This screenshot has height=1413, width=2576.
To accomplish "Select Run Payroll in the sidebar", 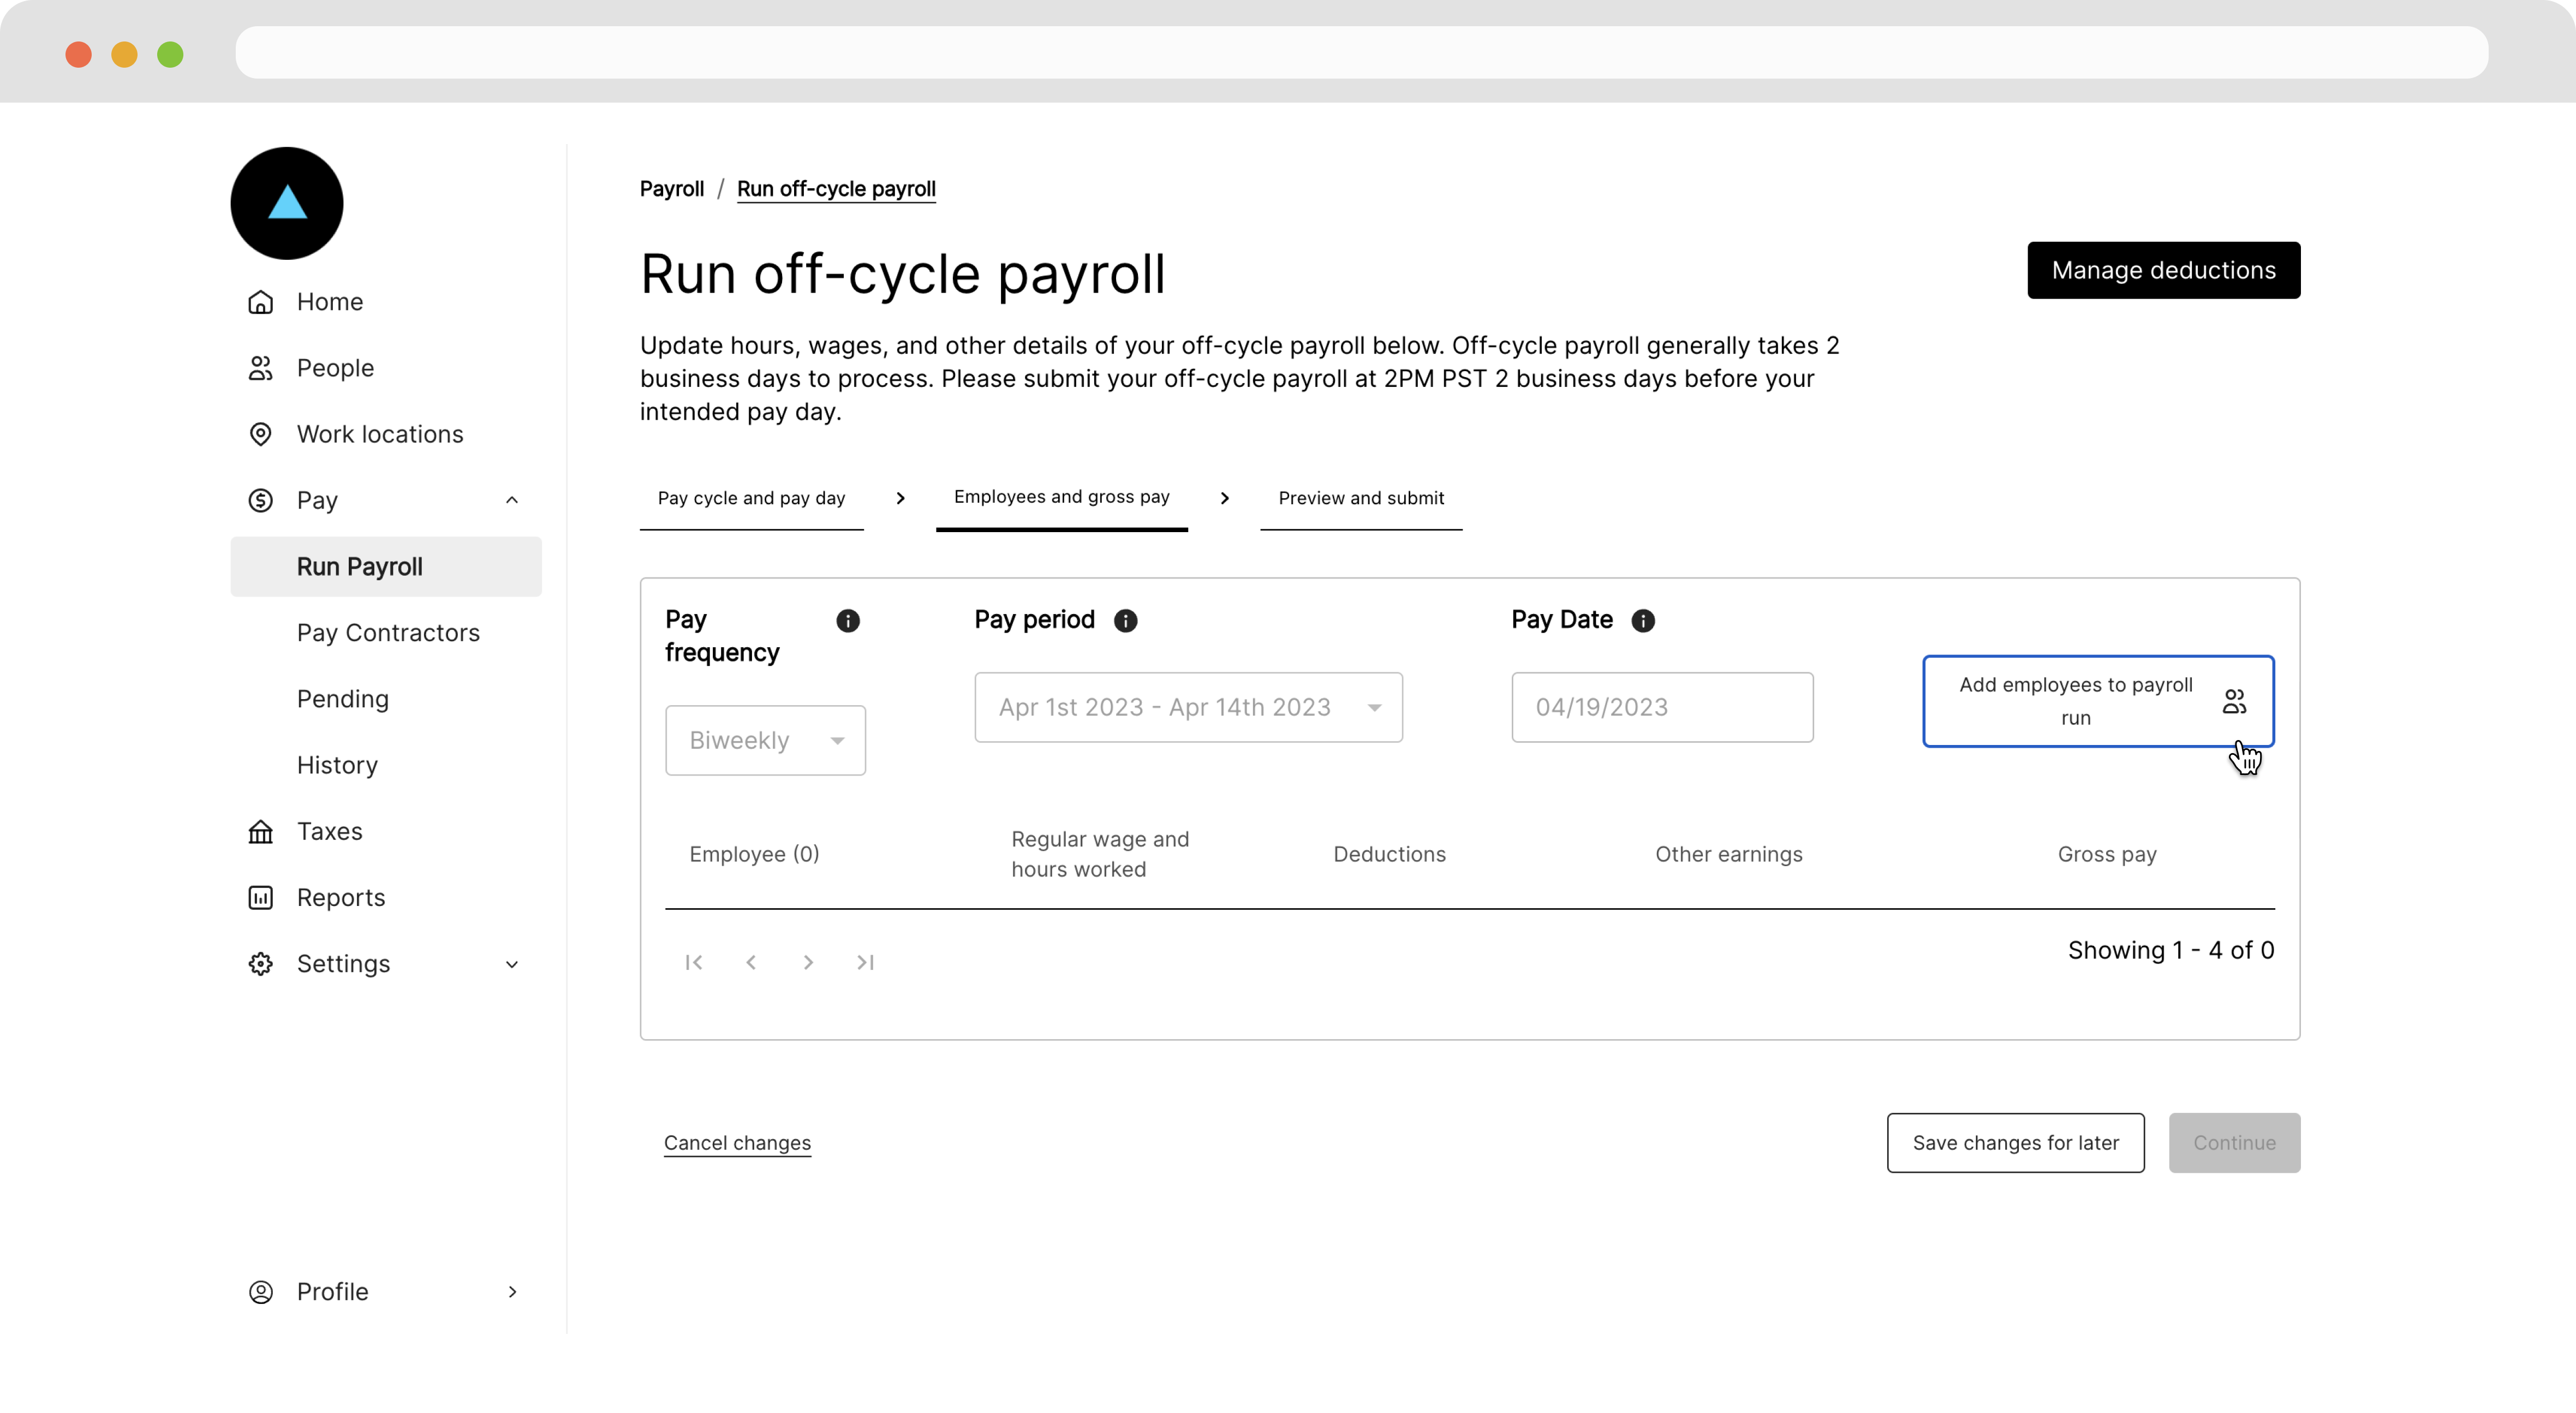I will (386, 567).
